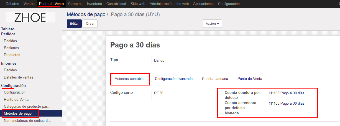Screen dimensions: 340x126
Task: Open Productos in the sidebar
Action: [12, 55]
